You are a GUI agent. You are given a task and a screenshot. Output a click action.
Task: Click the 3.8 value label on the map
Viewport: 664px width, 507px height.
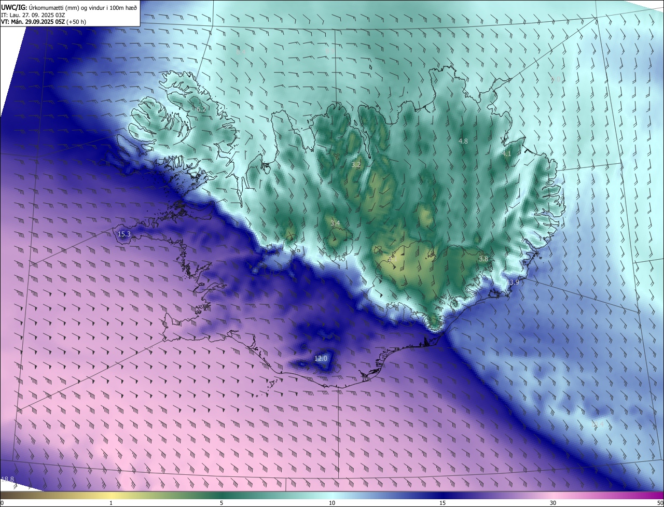[x=483, y=259]
